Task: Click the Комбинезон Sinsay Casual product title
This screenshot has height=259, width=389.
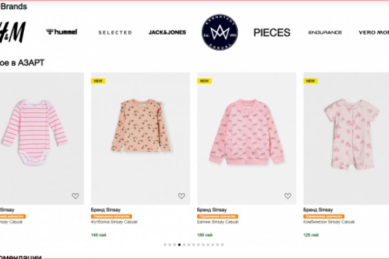Action: point(329,222)
